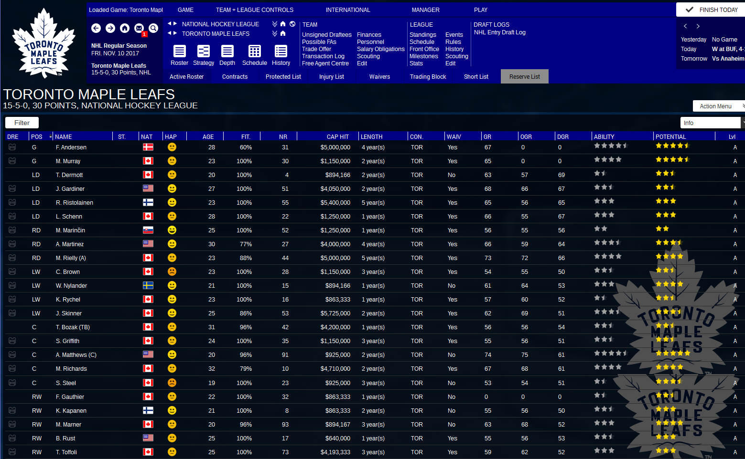
Task: Open the team Schedule icon
Action: [255, 51]
